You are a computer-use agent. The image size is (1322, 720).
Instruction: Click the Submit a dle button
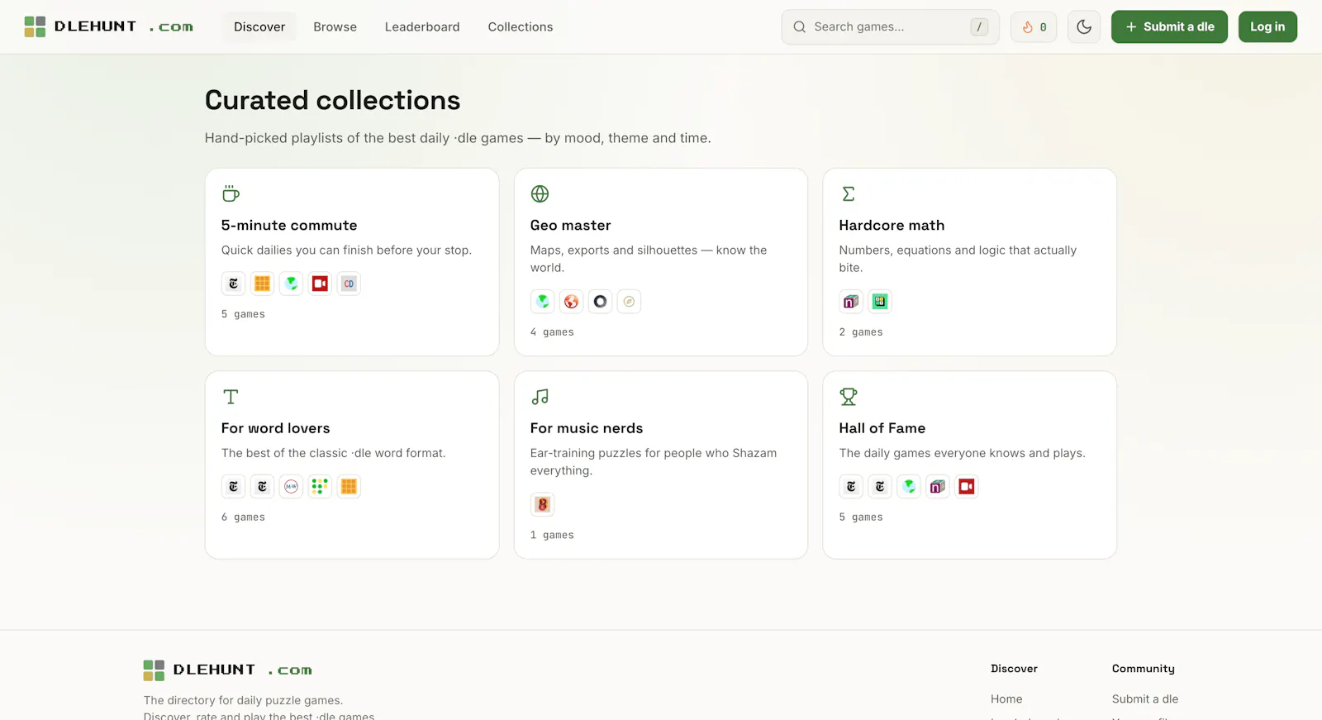pyautogui.click(x=1169, y=27)
